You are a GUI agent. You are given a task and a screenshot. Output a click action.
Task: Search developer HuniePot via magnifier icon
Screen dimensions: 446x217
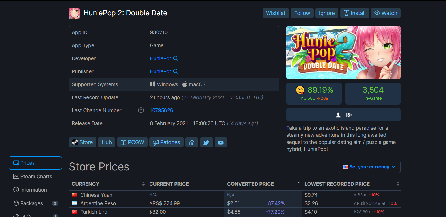[x=176, y=58]
